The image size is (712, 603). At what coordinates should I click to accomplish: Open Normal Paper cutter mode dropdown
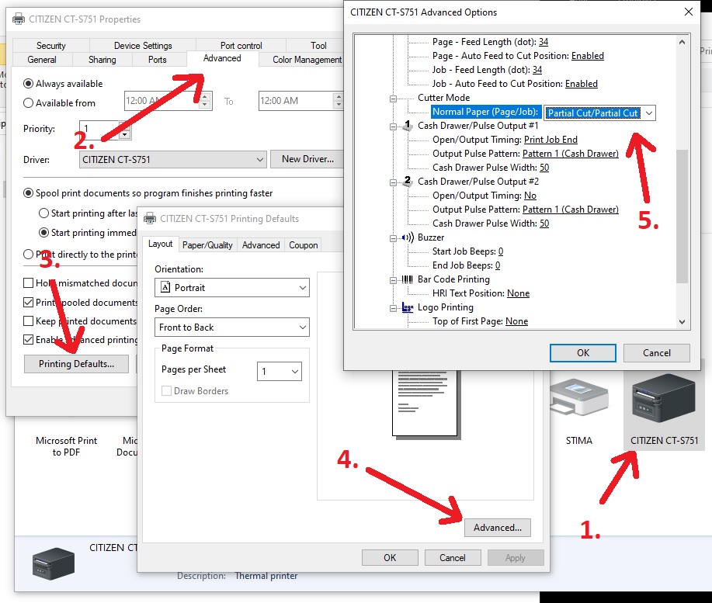[649, 113]
